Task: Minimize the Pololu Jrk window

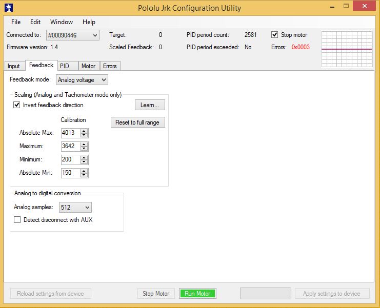Action: point(332,6)
